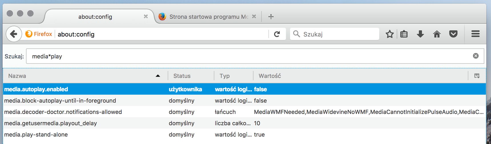This screenshot has width=491, height=144.
Task: Open the downloads arrow panel
Action: click(420, 34)
